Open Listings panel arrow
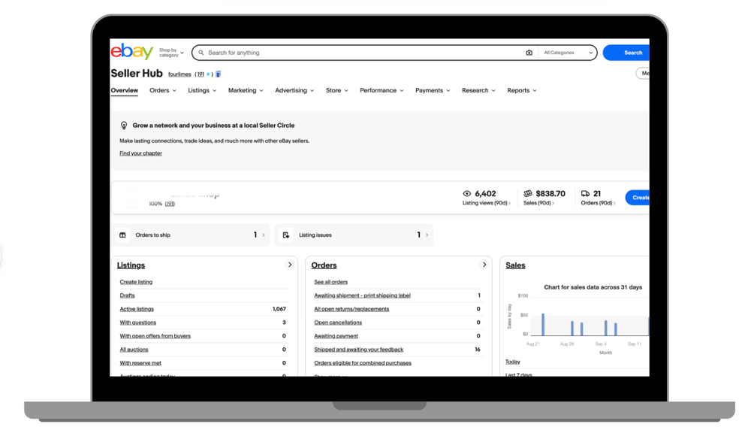 (290, 265)
